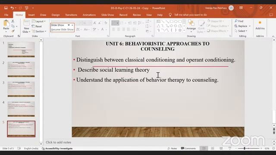Switch to Slide Sorter view icon
The width and height of the screenshot is (276, 155).
tap(213, 149)
